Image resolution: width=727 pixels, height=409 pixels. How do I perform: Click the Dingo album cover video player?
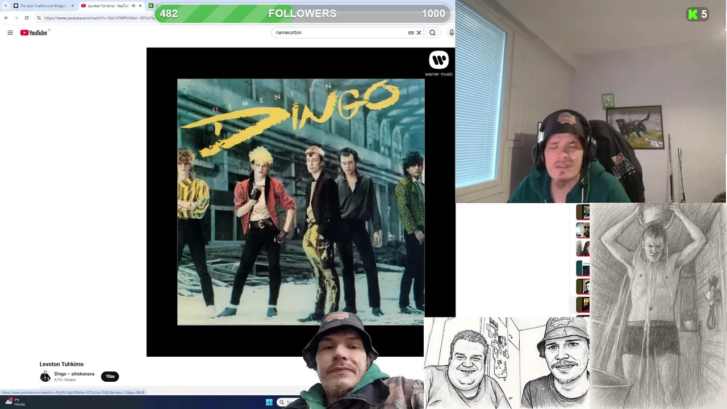[x=300, y=202]
